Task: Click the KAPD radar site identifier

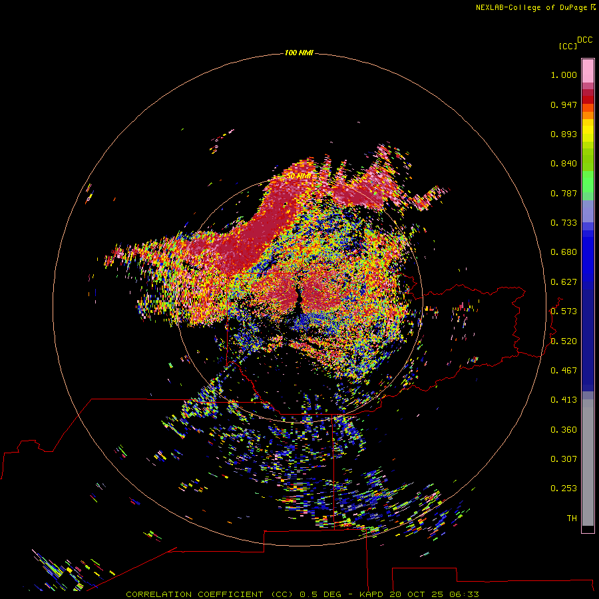Action: 371,594
